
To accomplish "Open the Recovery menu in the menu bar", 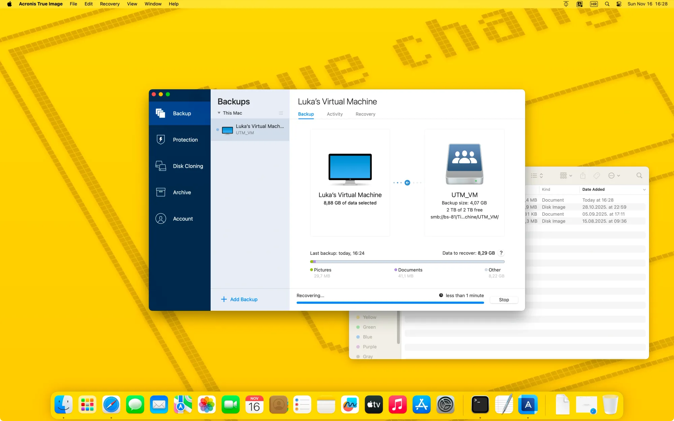I will tap(110, 4).
